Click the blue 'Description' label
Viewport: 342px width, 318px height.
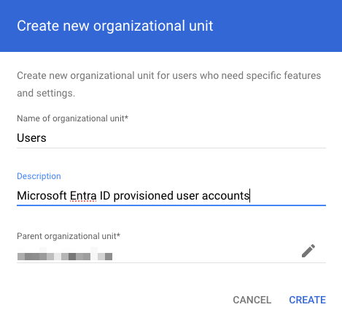point(39,176)
